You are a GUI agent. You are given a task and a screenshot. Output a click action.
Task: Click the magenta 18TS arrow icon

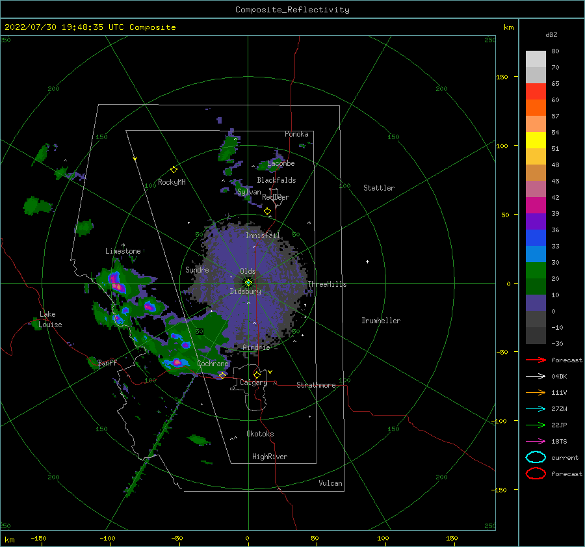pyautogui.click(x=536, y=442)
